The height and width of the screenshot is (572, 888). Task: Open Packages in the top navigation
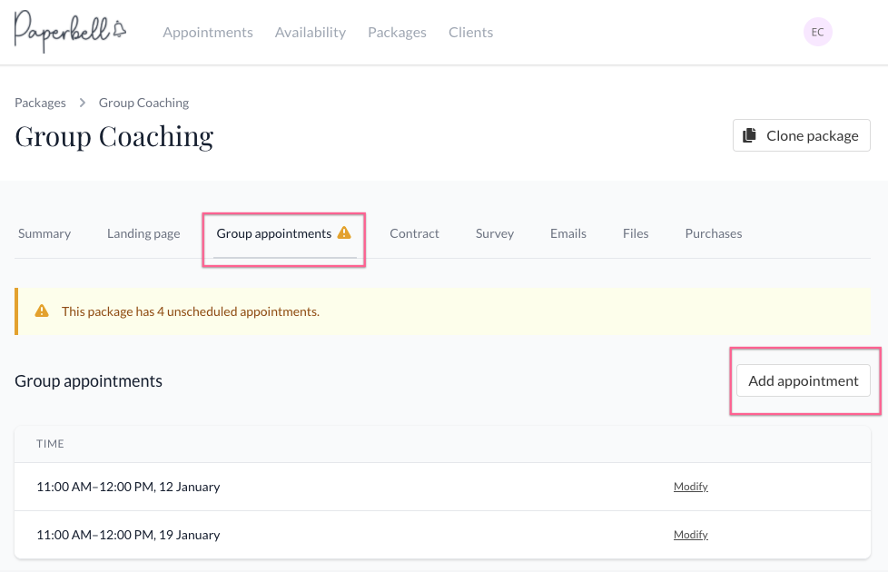tap(397, 33)
